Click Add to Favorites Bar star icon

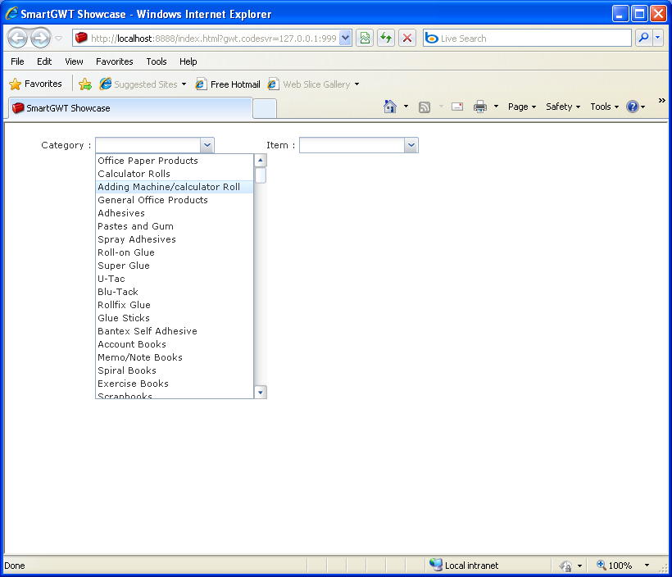(x=85, y=84)
